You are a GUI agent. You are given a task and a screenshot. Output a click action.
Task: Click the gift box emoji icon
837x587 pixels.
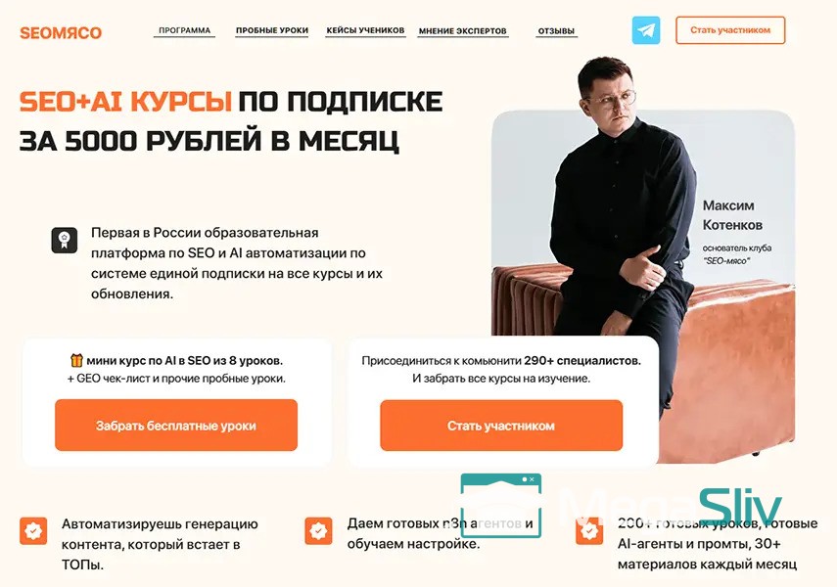(x=77, y=361)
